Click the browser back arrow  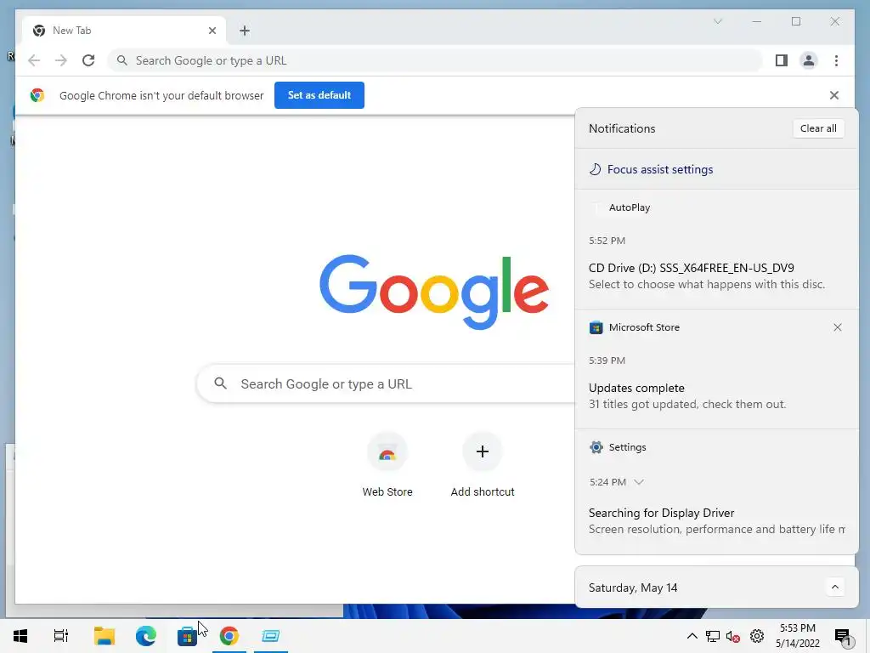tap(34, 60)
